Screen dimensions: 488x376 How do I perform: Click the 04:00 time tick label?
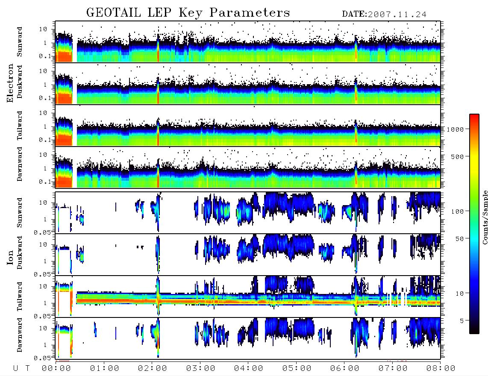[249, 369]
